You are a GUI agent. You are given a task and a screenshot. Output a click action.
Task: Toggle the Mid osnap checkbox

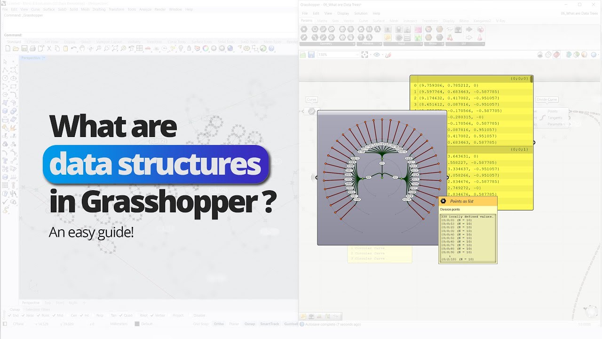point(54,315)
